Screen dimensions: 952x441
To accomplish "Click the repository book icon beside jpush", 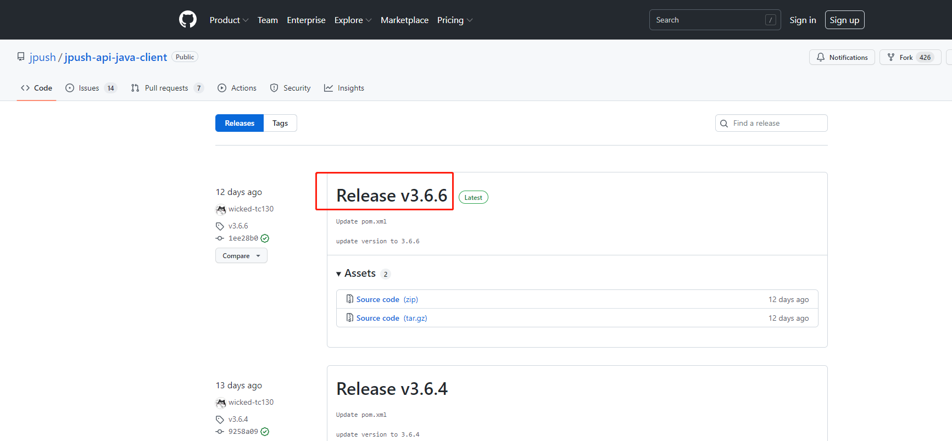I will (21, 57).
